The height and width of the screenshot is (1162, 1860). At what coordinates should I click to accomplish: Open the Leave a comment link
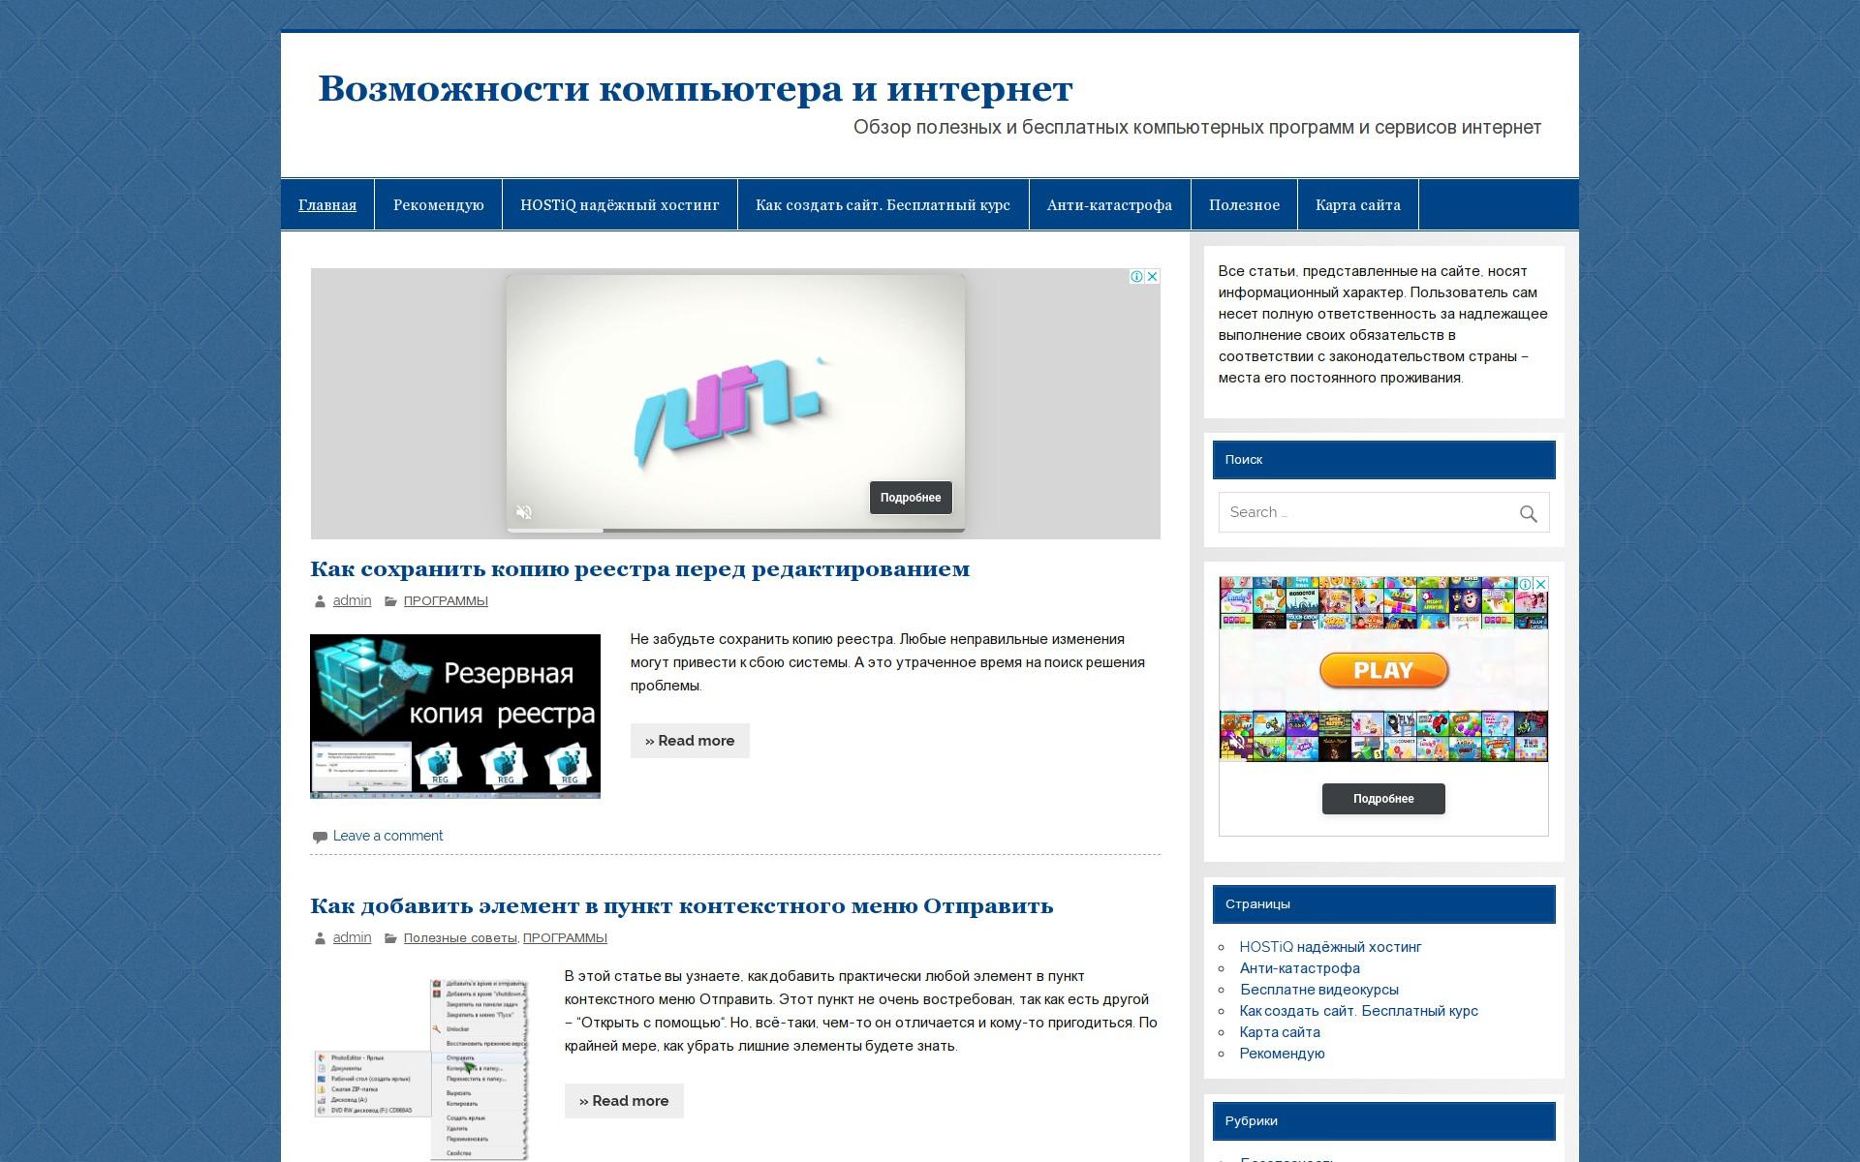coord(387,836)
